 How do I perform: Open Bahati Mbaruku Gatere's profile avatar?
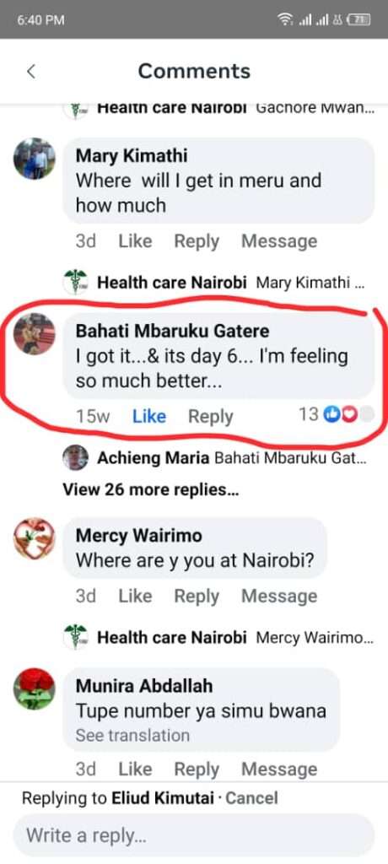click(x=35, y=334)
